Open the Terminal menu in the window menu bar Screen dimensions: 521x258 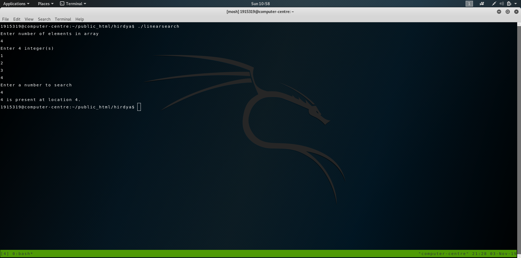point(63,19)
